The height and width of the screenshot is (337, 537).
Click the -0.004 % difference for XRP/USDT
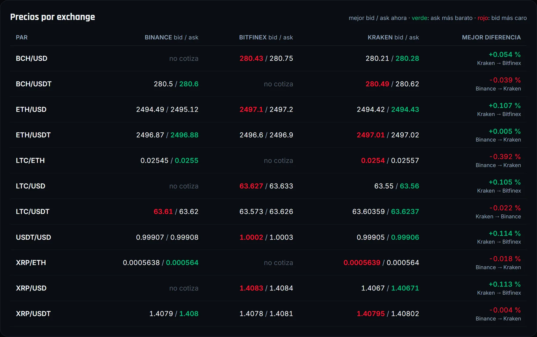click(505, 310)
